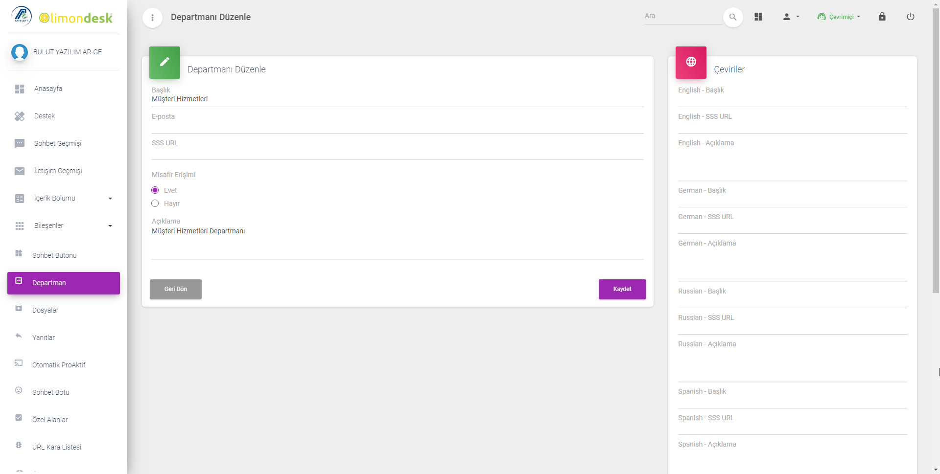Click the Özel Alanlar checkbox icon
Image resolution: width=940 pixels, height=474 pixels.
(19, 418)
